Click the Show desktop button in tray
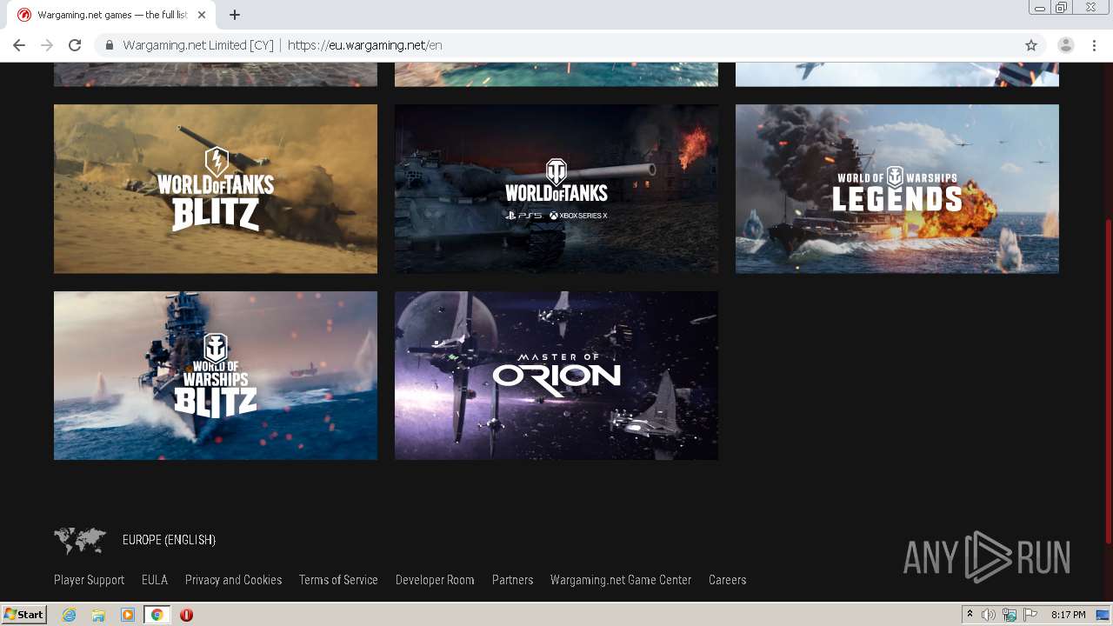 pyautogui.click(x=1103, y=615)
